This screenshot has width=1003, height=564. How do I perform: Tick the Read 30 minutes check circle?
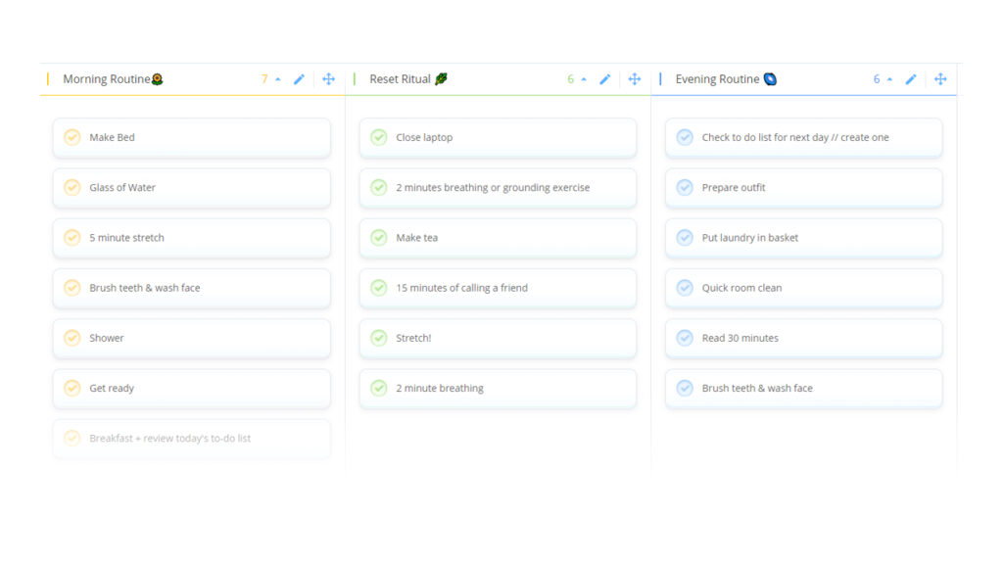coord(685,338)
